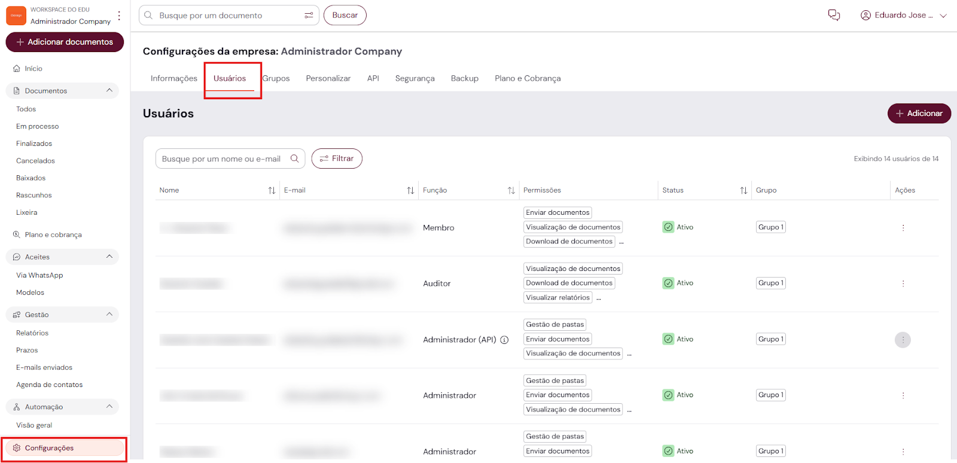Screen dimensions: 957x463
Task: Focus the name or e-mail search field
Action: tap(221, 159)
